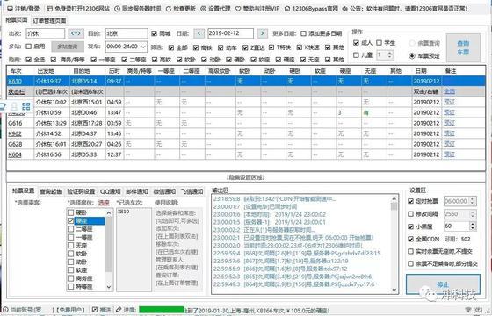Screen dimensions: 492x316
Task: Collapse the 隐藏设置区域 settings divider
Action: (246, 177)
